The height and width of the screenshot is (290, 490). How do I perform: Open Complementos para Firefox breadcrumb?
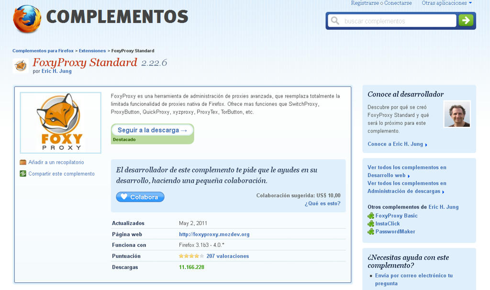[43, 51]
